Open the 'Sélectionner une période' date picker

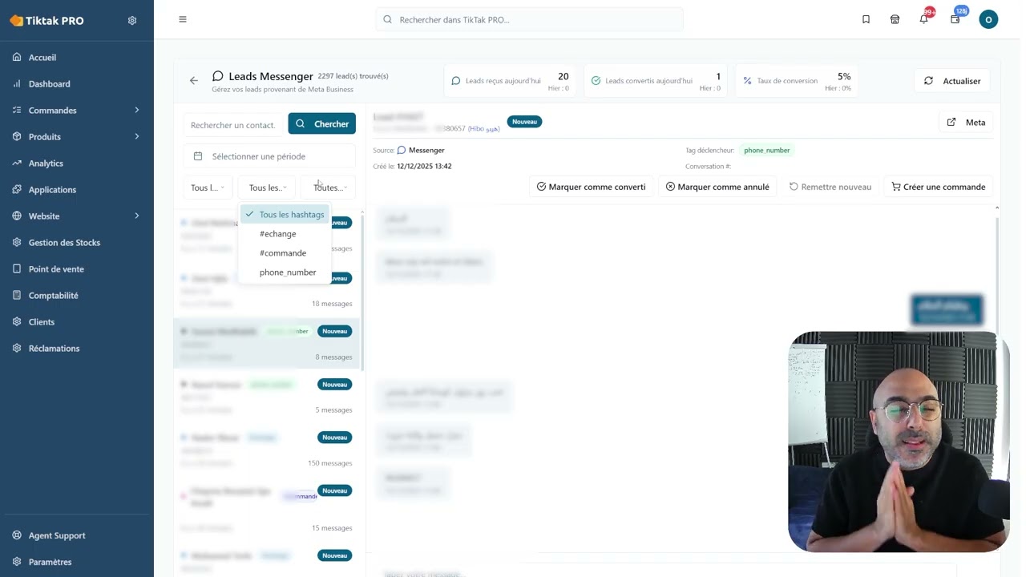click(x=269, y=156)
